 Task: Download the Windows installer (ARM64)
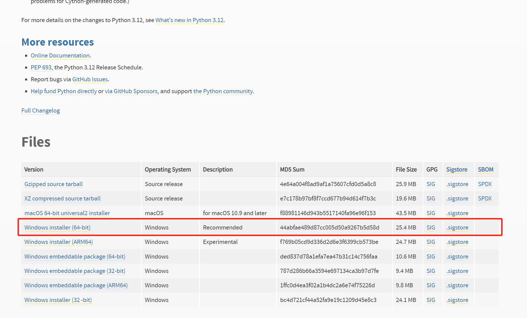(x=59, y=242)
